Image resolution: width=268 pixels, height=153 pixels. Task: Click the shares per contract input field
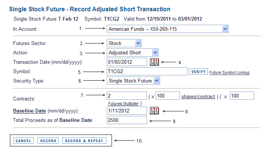click(x=168, y=96)
